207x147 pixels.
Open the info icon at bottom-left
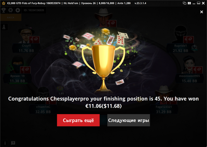point(5,143)
